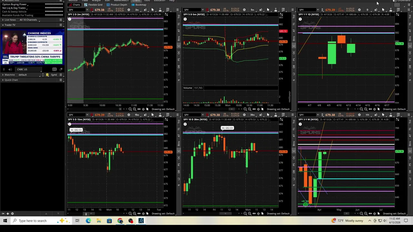Switch to the Bookmap tab
This screenshot has height=232, width=413.
(139, 5)
